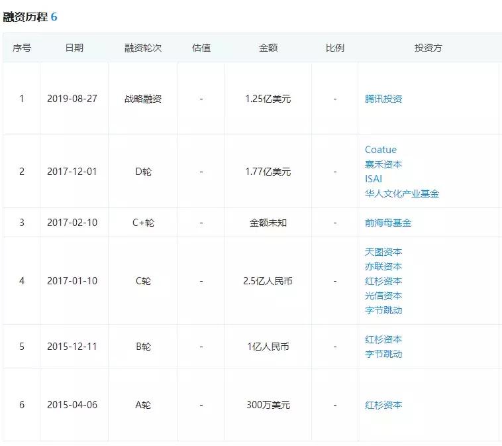This screenshot has width=502, height=446.
Task: Click the 序号 column header
Action: [22, 48]
